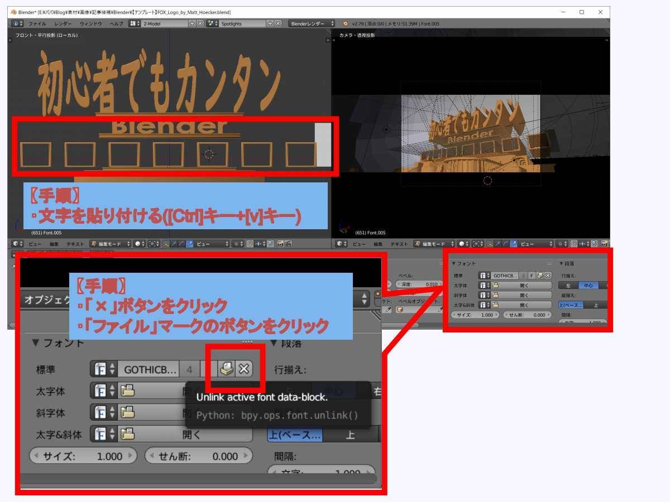Viewport: 670px width, 502px height.
Task: Select 上(ベース… vertical alignment in small right panel
Action: click(x=571, y=305)
